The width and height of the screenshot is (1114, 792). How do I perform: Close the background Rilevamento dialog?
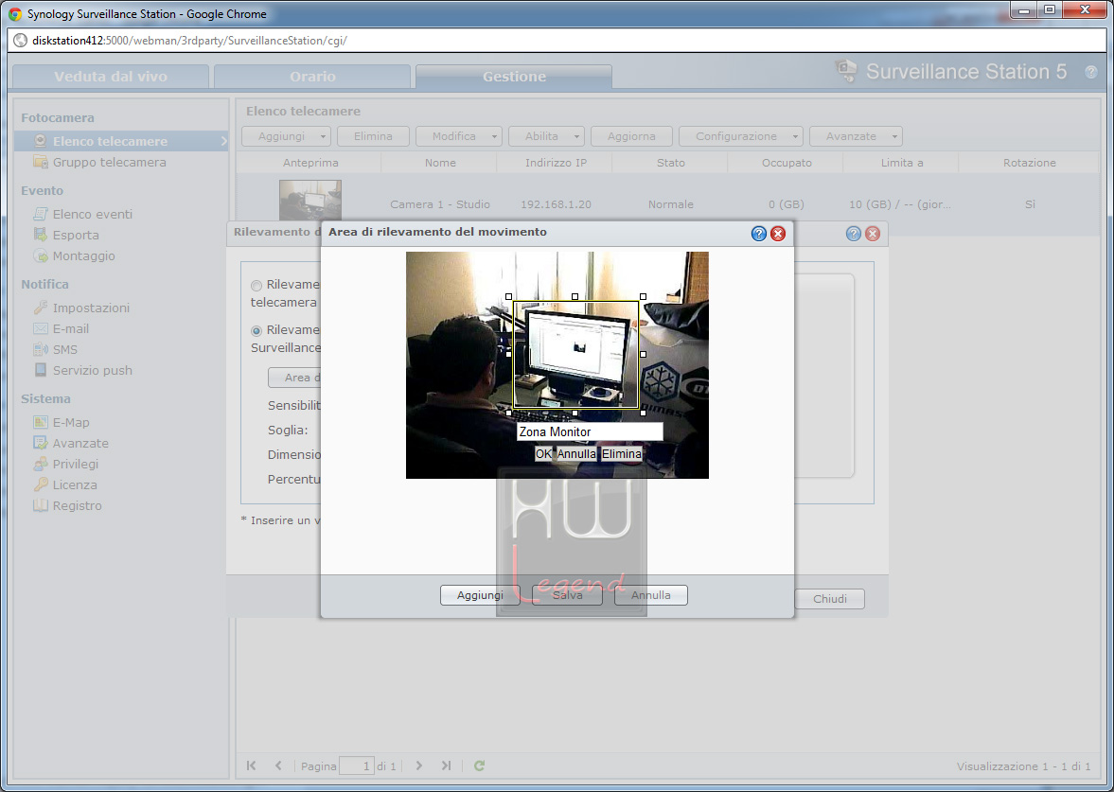[873, 233]
